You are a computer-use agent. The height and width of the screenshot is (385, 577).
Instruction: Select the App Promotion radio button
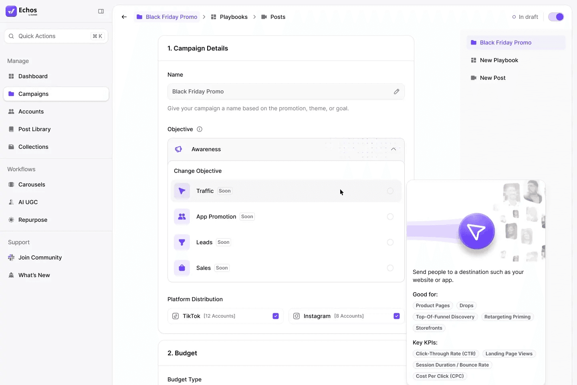coord(390,217)
